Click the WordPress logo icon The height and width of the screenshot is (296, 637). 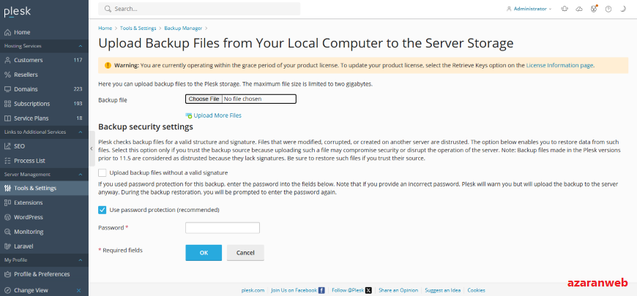pyautogui.click(x=7, y=217)
